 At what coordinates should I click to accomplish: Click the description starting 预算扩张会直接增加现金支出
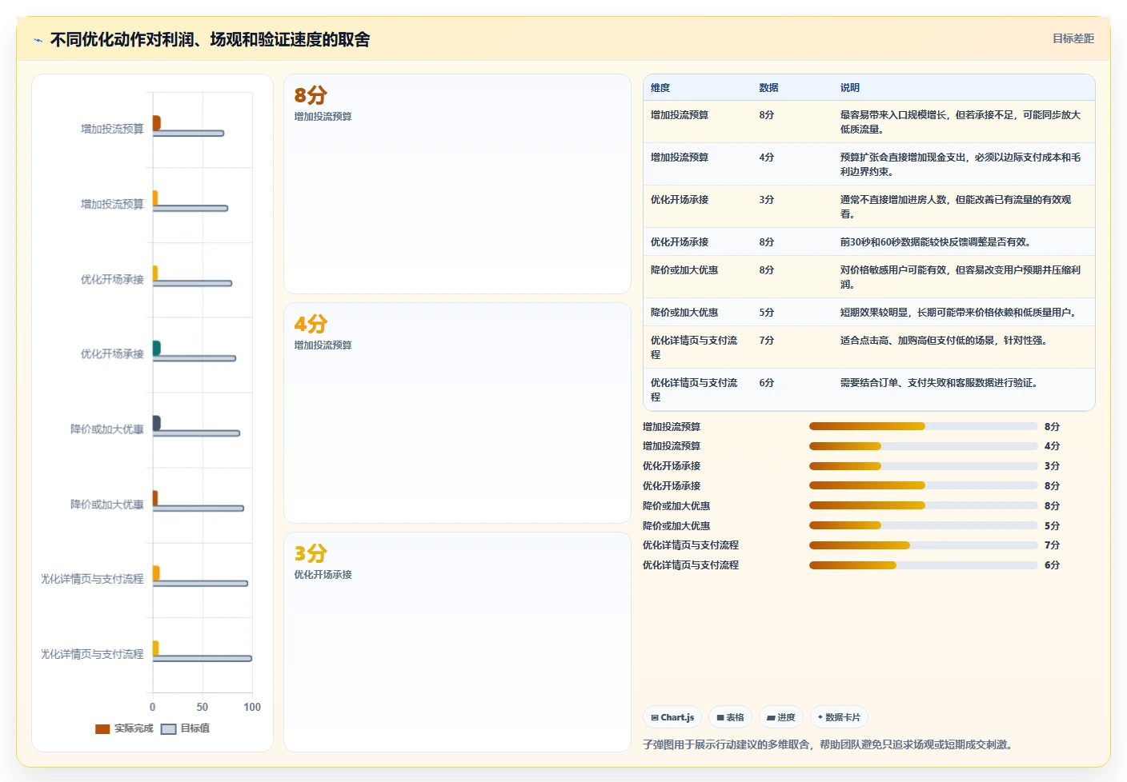[961, 164]
